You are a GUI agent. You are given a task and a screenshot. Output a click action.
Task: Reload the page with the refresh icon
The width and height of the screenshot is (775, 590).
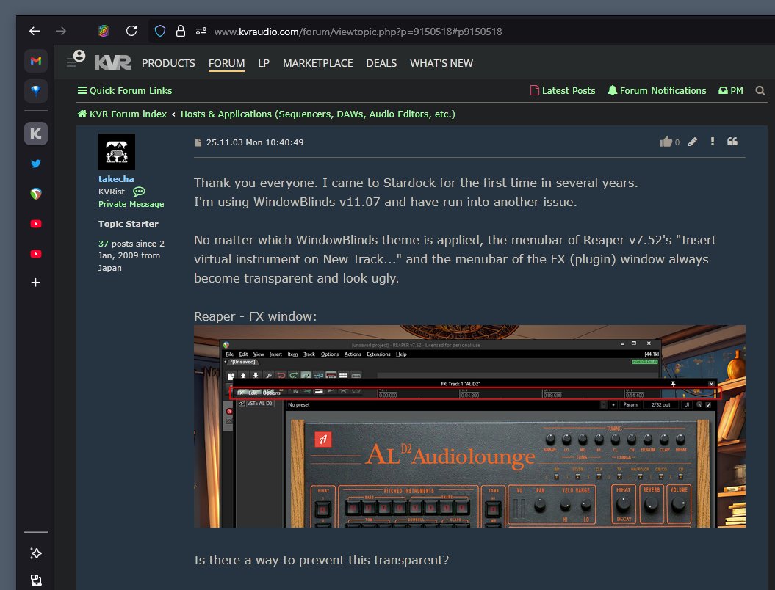(131, 31)
